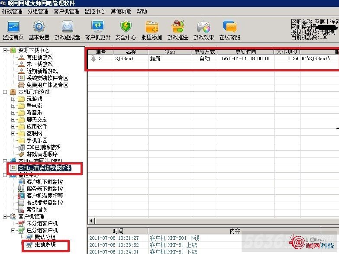Open 客户机更新 toolbar icon
The height and width of the screenshot is (254, 339).
pyautogui.click(x=98, y=27)
